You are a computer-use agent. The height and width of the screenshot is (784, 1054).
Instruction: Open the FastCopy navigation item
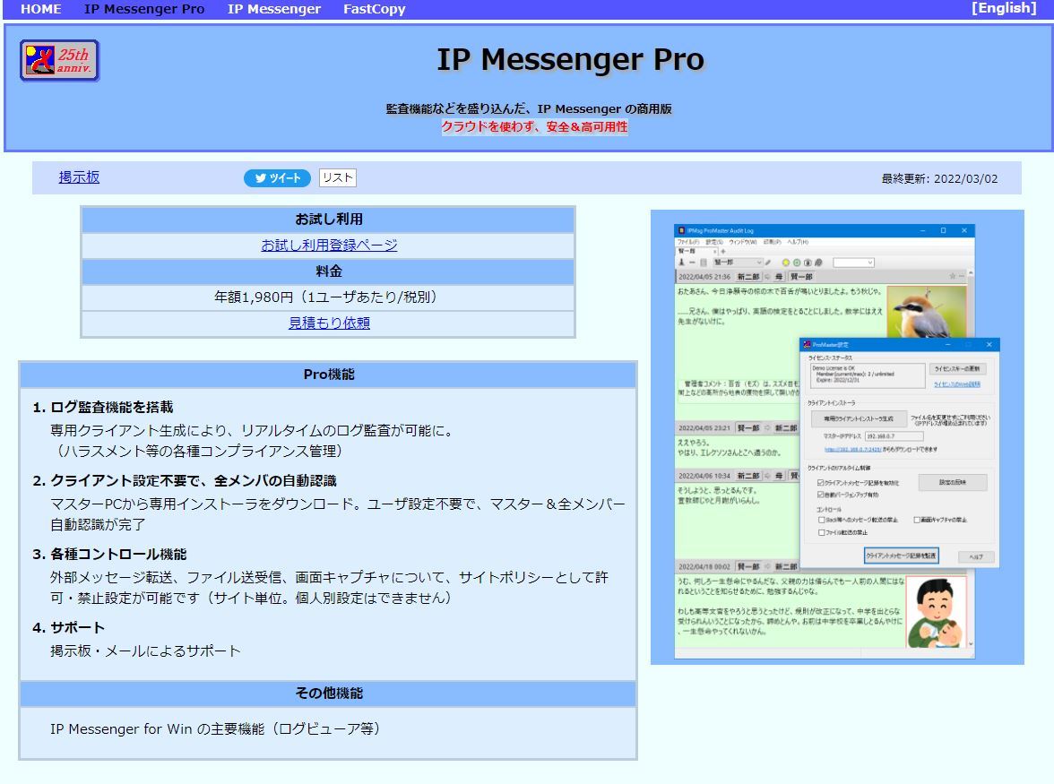pos(375,9)
